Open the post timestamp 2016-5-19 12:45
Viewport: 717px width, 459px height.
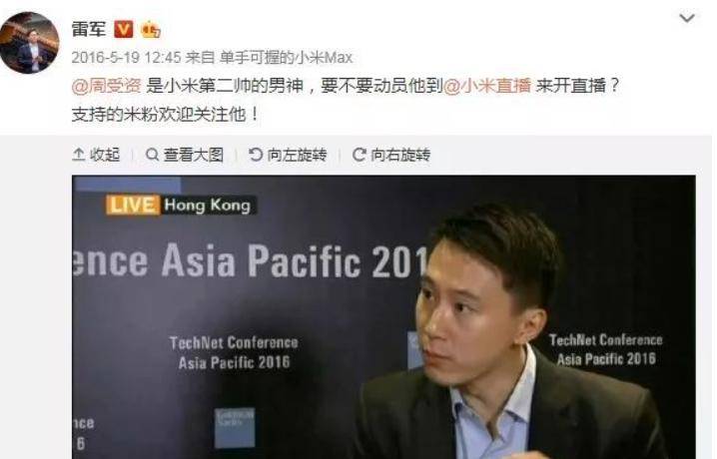point(126,58)
